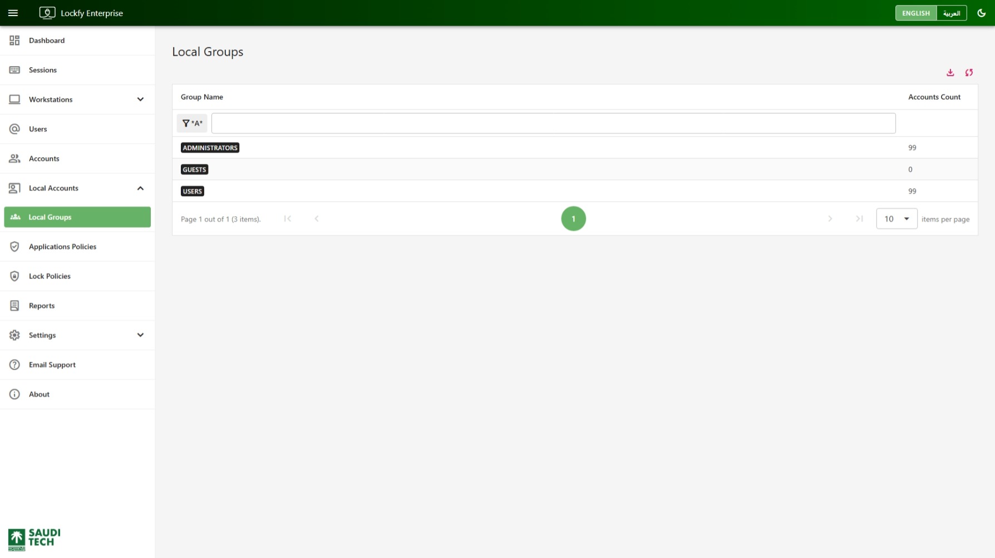Click the Lockfy Enterprise logo icon
This screenshot has width=995, height=558.
click(x=47, y=13)
